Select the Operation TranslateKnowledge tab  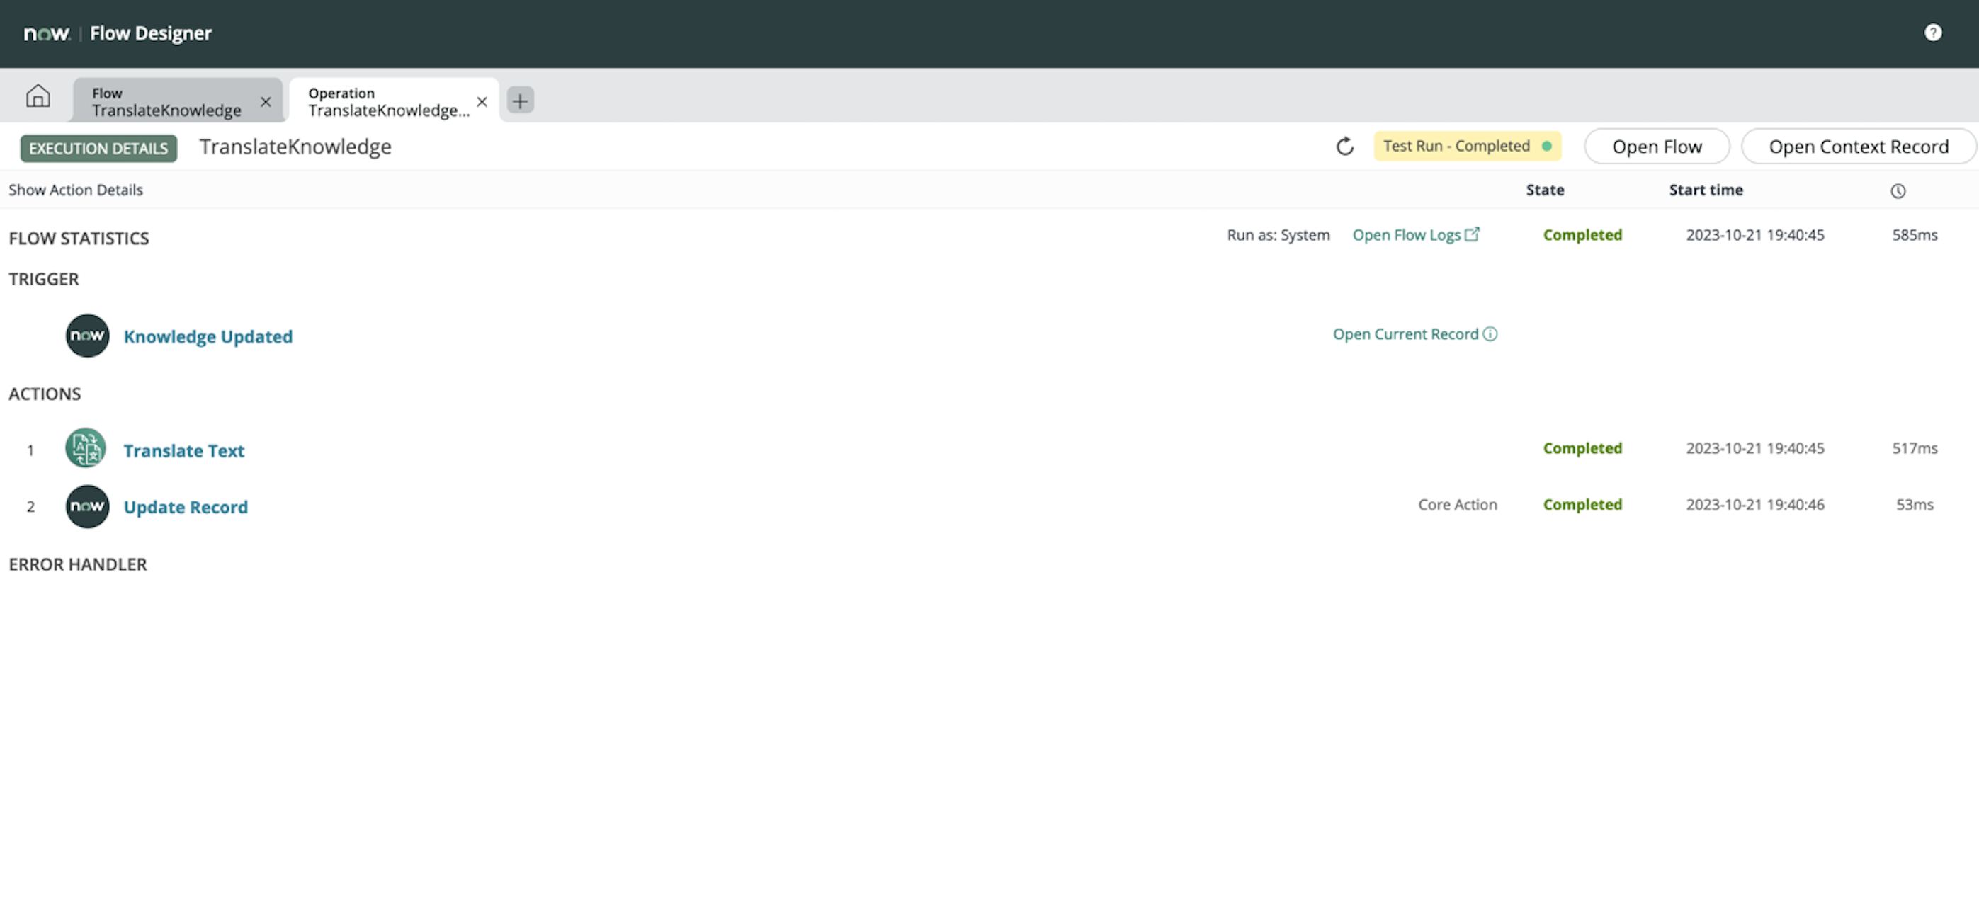point(388,101)
